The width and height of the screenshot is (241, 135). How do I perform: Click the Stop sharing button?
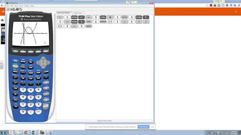(x=143, y=127)
